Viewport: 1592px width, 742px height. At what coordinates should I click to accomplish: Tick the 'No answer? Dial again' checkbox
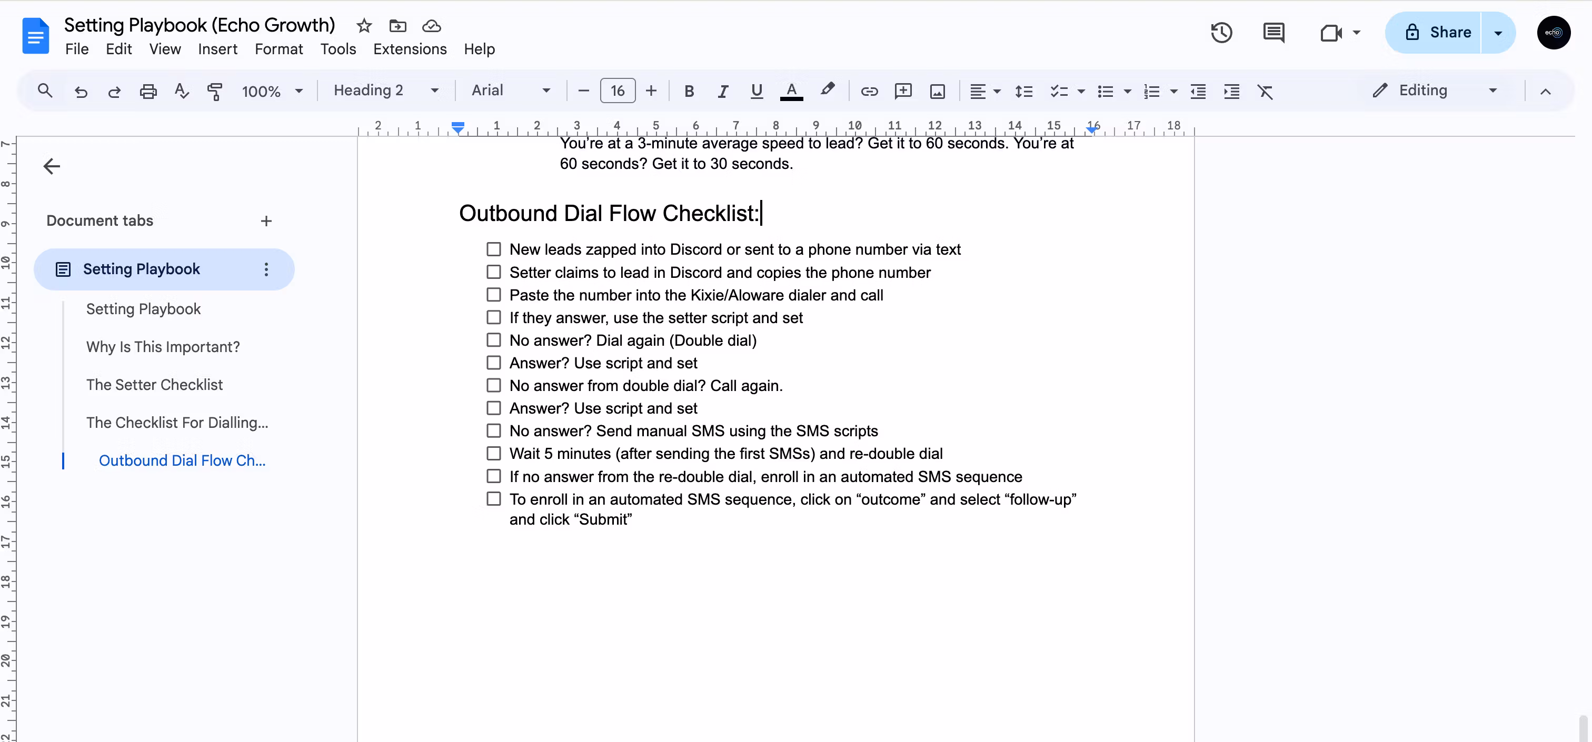click(493, 340)
